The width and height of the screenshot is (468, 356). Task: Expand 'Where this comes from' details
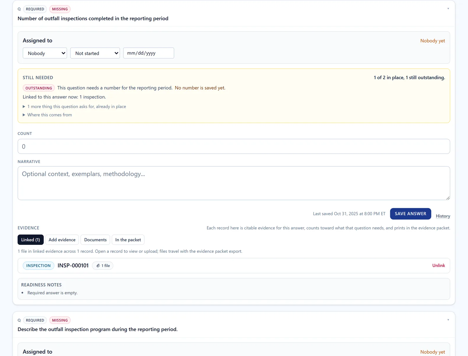coord(47,115)
